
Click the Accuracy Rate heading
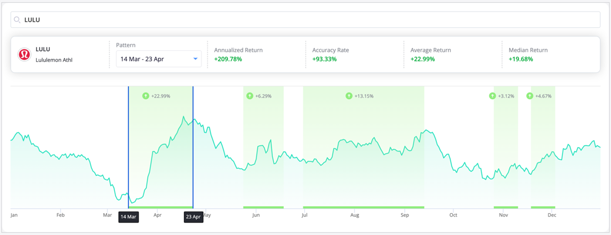[330, 50]
